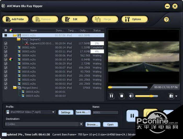
Task: Click the folder icon of 00001.m2ts
Action: click(x=15, y=35)
